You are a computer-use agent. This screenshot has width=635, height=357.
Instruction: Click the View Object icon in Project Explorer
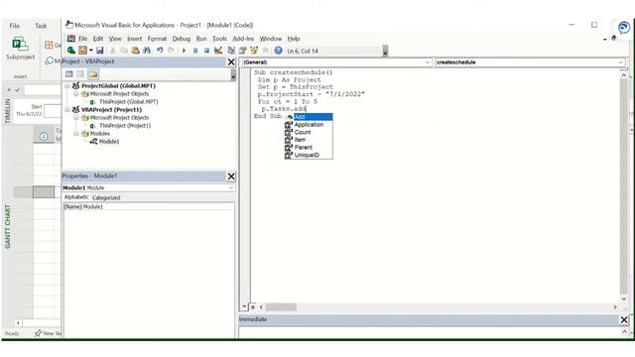pyautogui.click(x=80, y=74)
